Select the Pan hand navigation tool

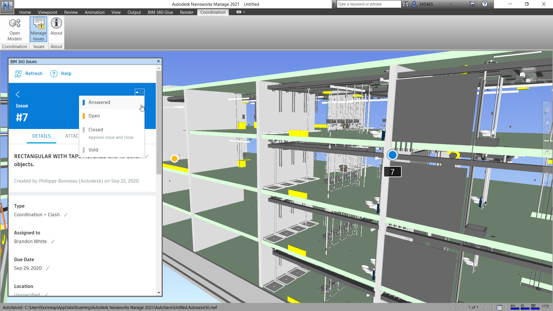pyautogui.click(x=547, y=121)
